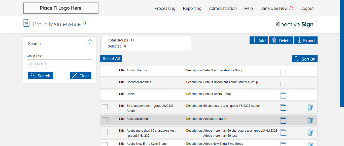Viewport: 344px width, 146px height.
Task: Expand the Reporting menu
Action: (192, 8)
